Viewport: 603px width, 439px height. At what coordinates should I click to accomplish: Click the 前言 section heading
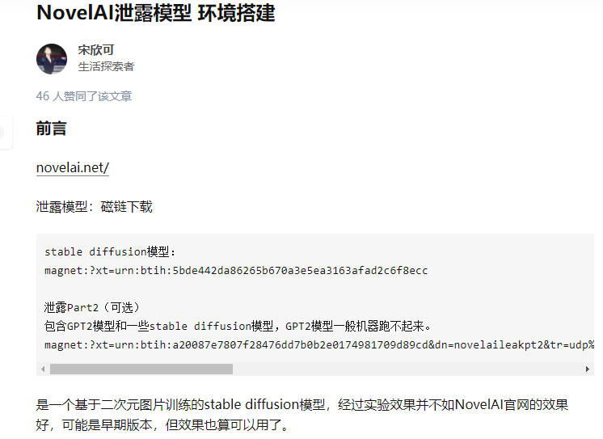point(51,128)
